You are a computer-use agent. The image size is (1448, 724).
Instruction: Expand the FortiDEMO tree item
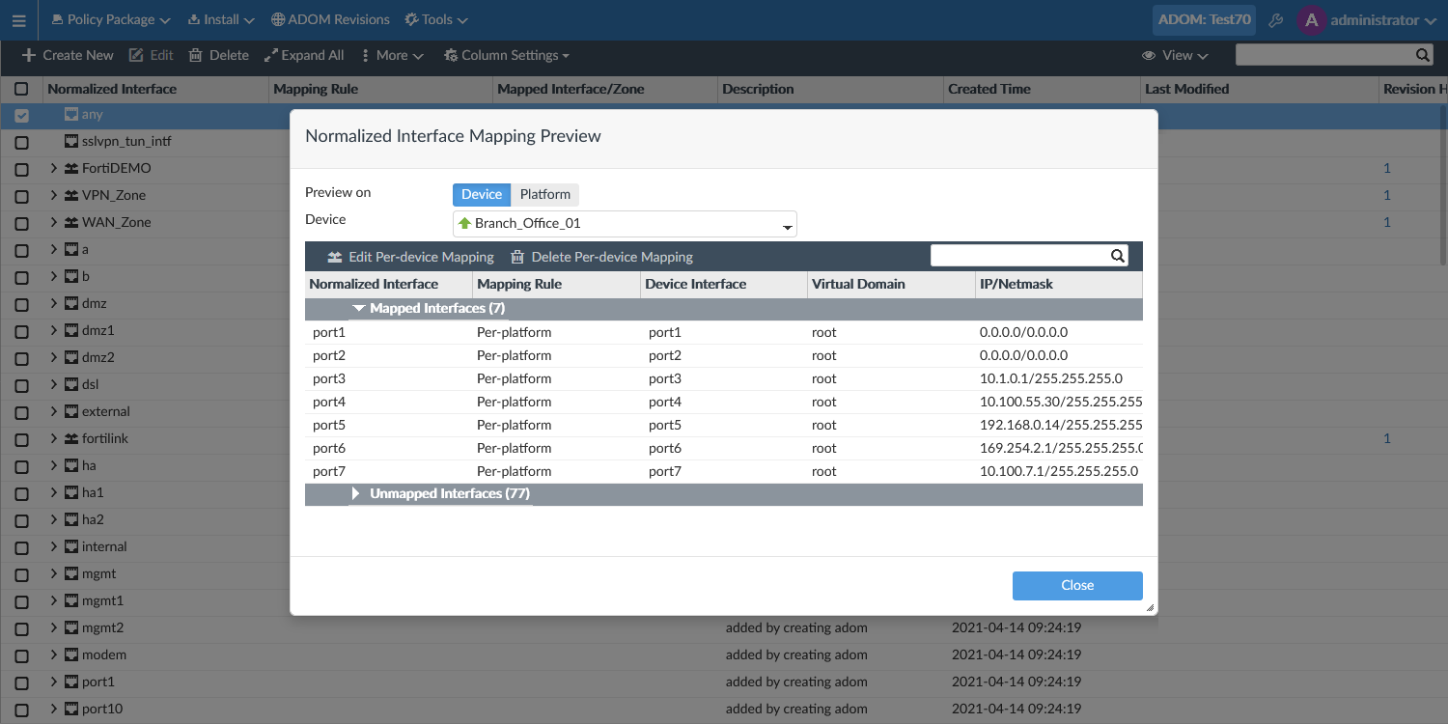[x=54, y=168]
